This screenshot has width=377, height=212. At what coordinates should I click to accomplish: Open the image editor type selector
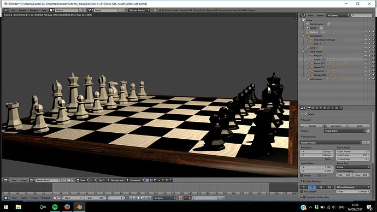click(x=6, y=180)
